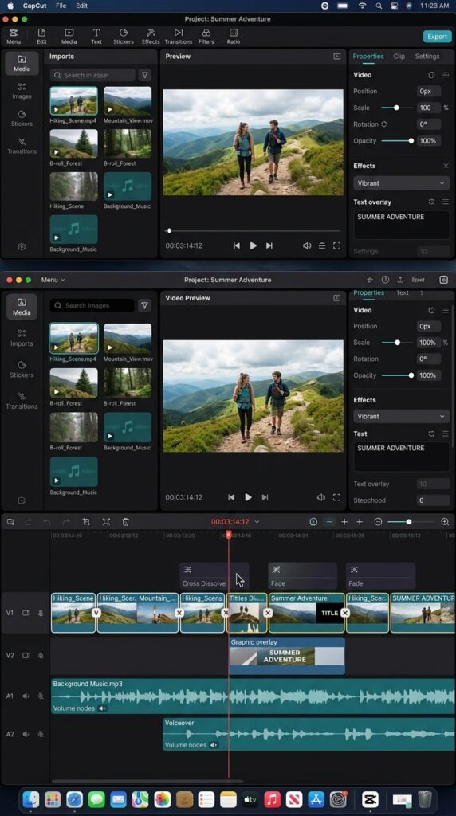Click the redo arrow in timeline toolbar
Image resolution: width=456 pixels, height=816 pixels.
tap(66, 521)
